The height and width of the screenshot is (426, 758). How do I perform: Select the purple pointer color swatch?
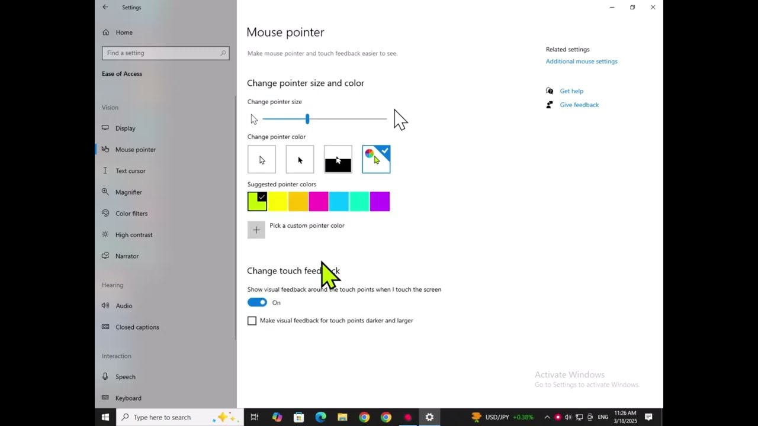coord(380,202)
